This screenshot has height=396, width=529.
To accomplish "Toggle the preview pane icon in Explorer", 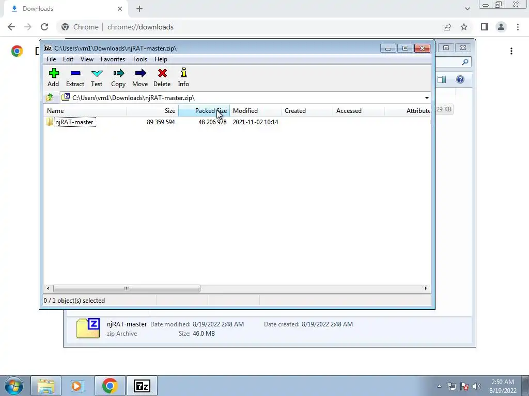I will (442, 79).
